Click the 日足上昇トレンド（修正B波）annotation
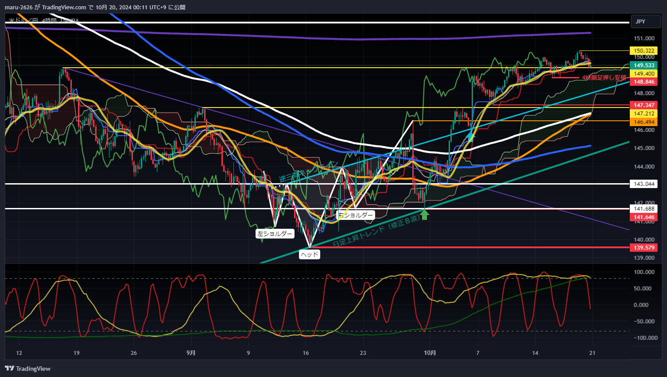This screenshot has height=377, width=667. (376, 231)
